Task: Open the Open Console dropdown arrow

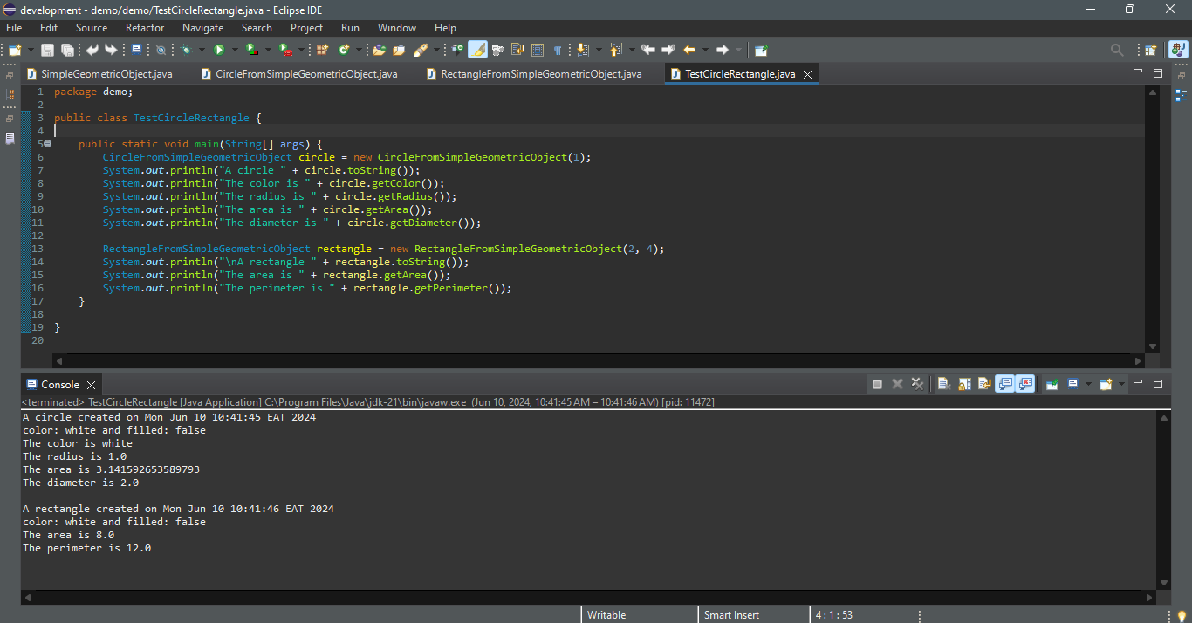Action: coord(1120,384)
